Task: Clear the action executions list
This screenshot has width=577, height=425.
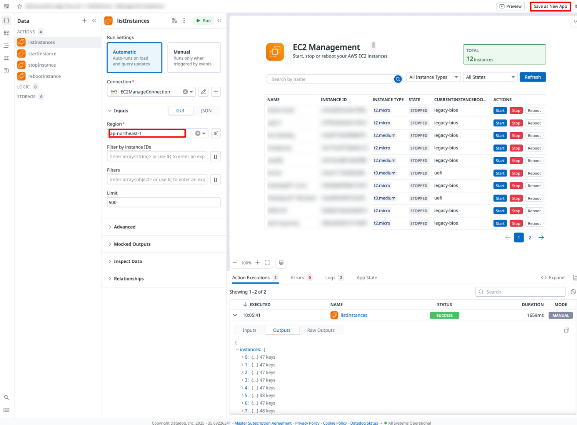Action: coord(573,292)
